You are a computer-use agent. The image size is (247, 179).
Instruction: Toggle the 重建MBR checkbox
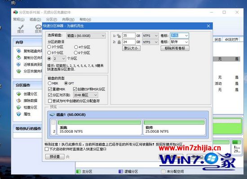coord(50,89)
